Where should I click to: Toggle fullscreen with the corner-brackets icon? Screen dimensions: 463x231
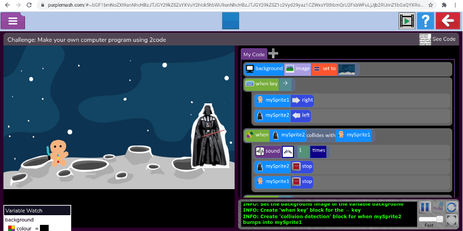(451, 220)
